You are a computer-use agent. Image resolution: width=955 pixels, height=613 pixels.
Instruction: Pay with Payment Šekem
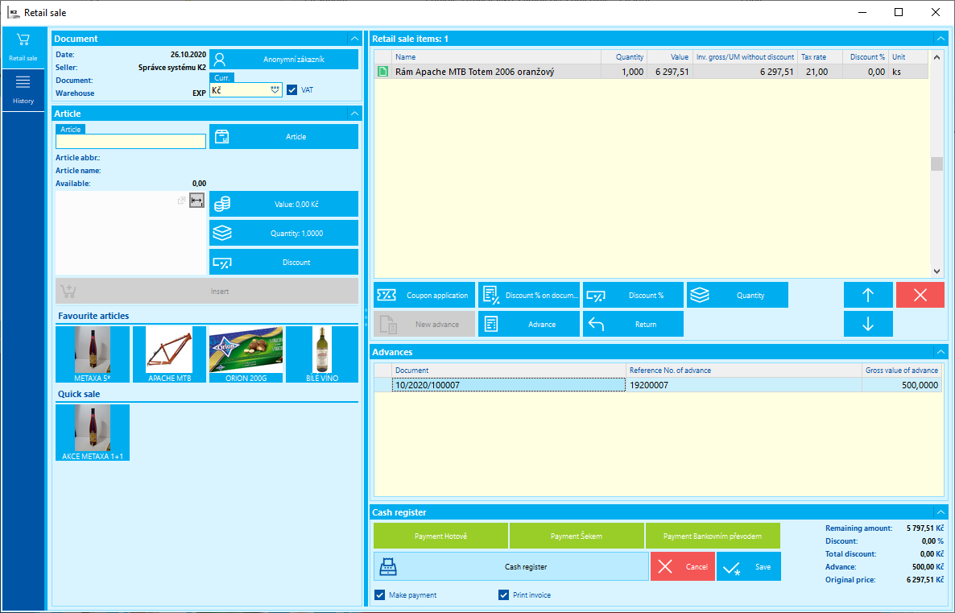click(577, 536)
